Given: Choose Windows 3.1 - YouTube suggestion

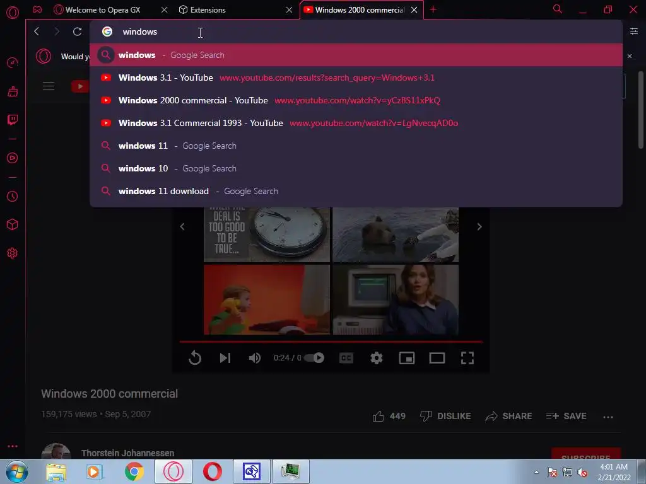Looking at the screenshot, I should [x=356, y=78].
